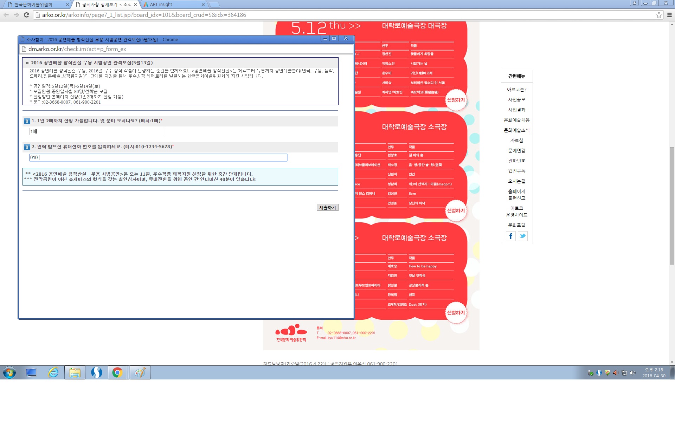Click the phone number input field
The height and width of the screenshot is (423, 675).
click(x=158, y=157)
